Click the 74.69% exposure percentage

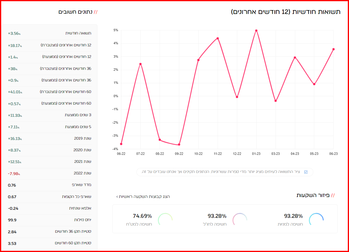click(142, 216)
